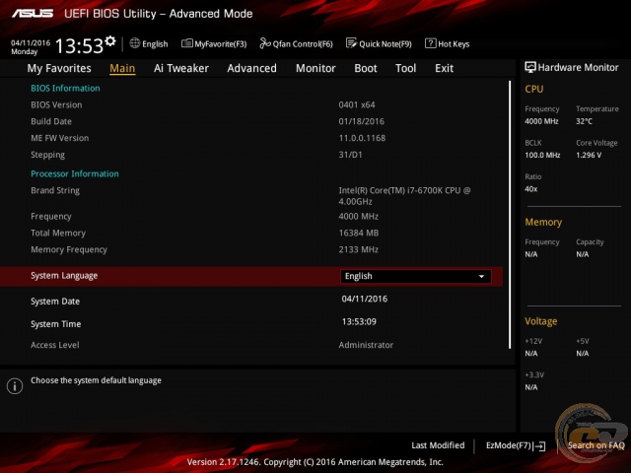The height and width of the screenshot is (473, 631).
Task: Open the Ai Tweaker tab
Action: click(181, 68)
